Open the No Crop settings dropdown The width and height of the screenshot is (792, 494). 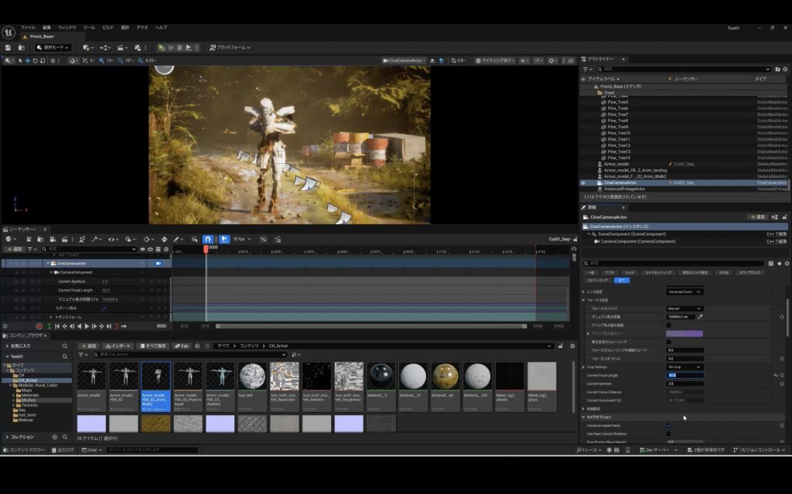684,366
